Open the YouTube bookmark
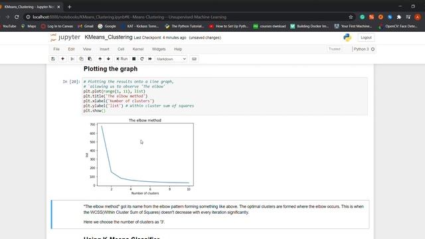This screenshot has width=425, height=239. [x=8, y=27]
